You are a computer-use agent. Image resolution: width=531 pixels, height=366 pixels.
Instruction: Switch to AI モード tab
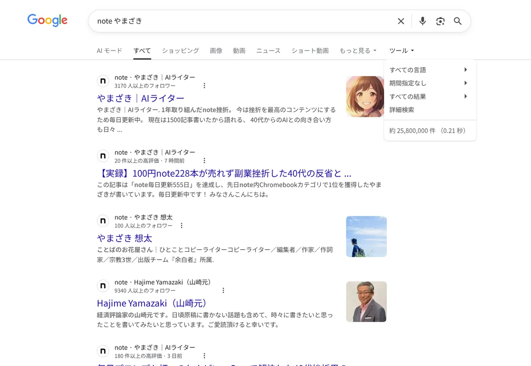[x=109, y=51]
